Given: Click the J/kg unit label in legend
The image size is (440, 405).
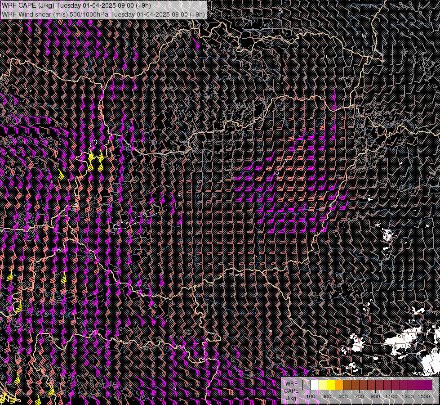Looking at the screenshot, I should 291,398.
